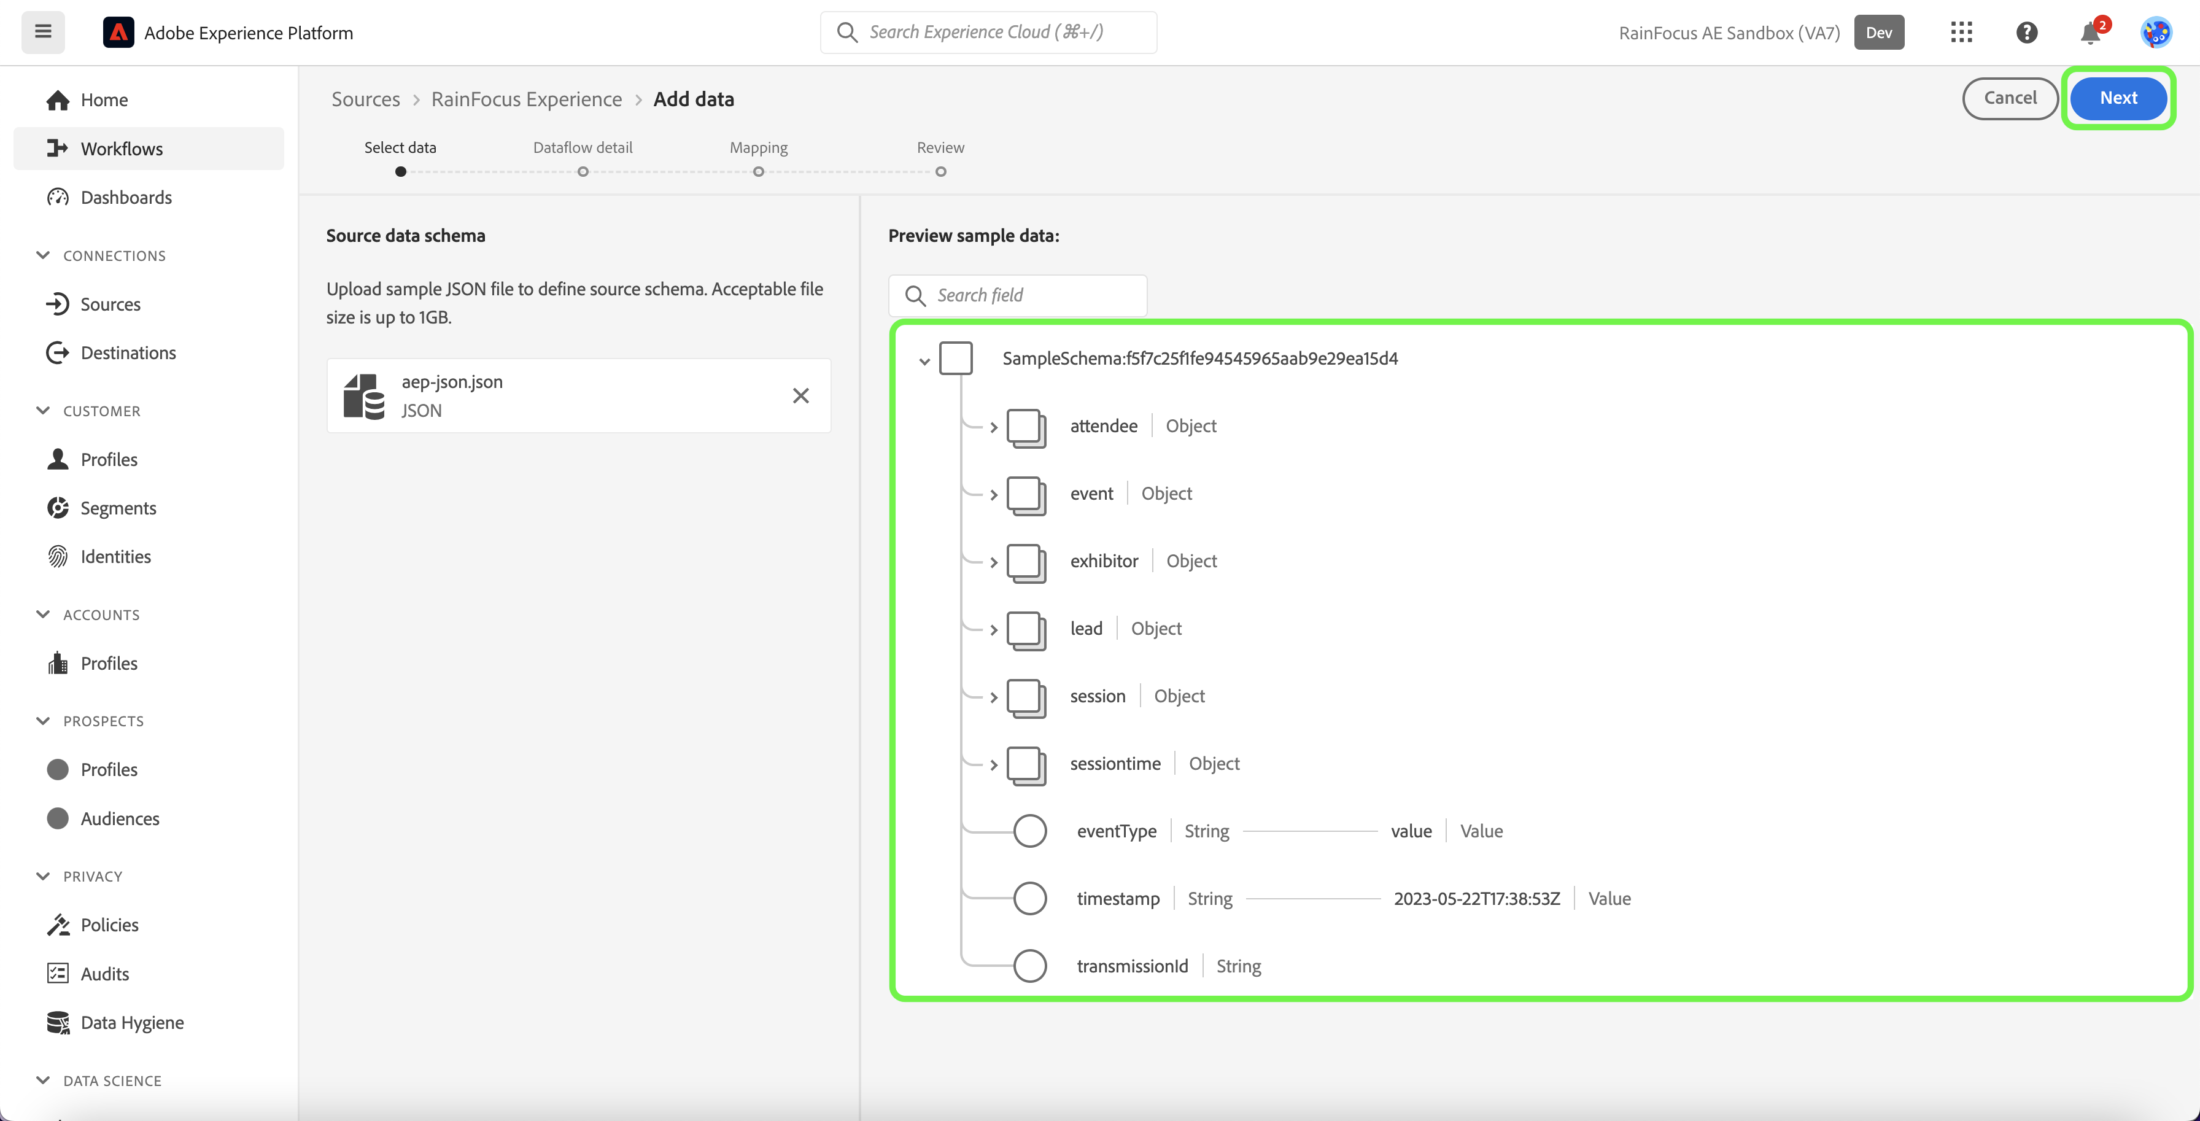2200x1121 pixels.
Task: Open Workflows in the left navigation
Action: (x=122, y=149)
